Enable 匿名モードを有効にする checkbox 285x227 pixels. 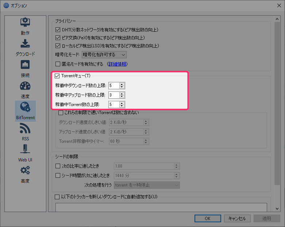tap(58, 64)
